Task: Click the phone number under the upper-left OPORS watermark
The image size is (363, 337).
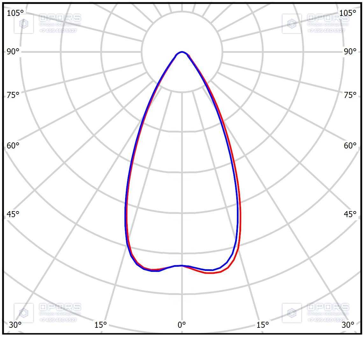Action: click(58, 31)
